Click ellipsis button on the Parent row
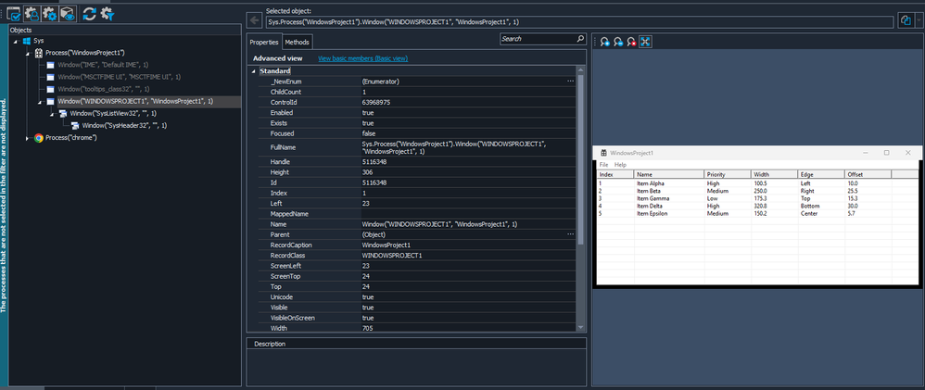Image resolution: width=925 pixels, height=390 pixels. coord(571,234)
